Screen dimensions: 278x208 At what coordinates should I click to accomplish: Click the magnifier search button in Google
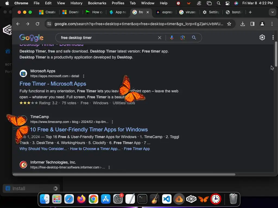click(194, 38)
